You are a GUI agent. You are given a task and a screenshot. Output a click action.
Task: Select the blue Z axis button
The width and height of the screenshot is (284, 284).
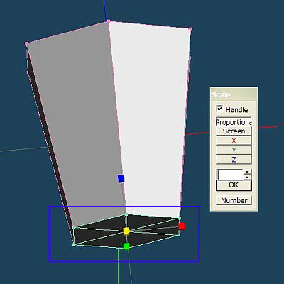[234, 160]
